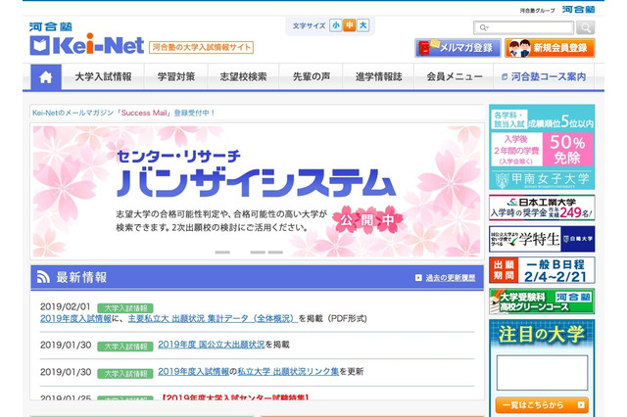Click the バンザイシステム banner
Image resolution: width=627 pixels, height=417 pixels.
tap(257, 191)
